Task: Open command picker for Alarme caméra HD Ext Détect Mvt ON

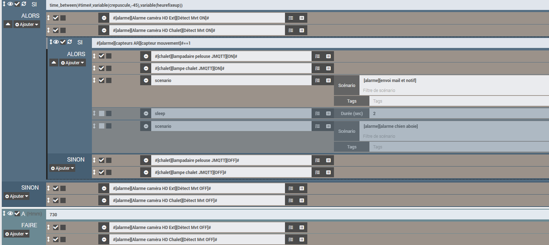Action: 302,18
